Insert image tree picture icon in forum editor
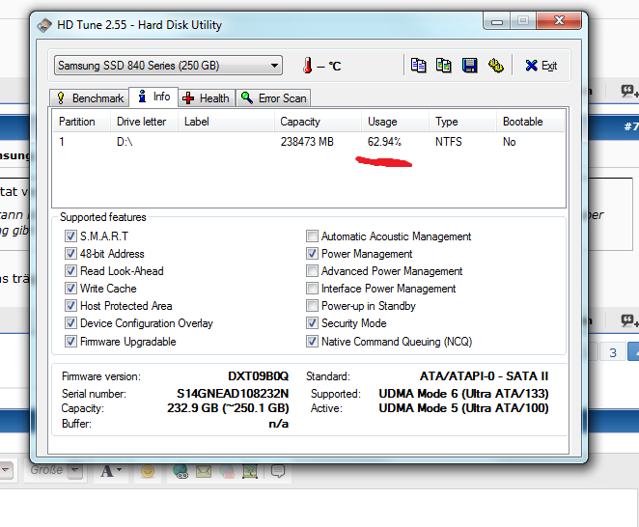This screenshot has height=527, width=639. [250, 471]
